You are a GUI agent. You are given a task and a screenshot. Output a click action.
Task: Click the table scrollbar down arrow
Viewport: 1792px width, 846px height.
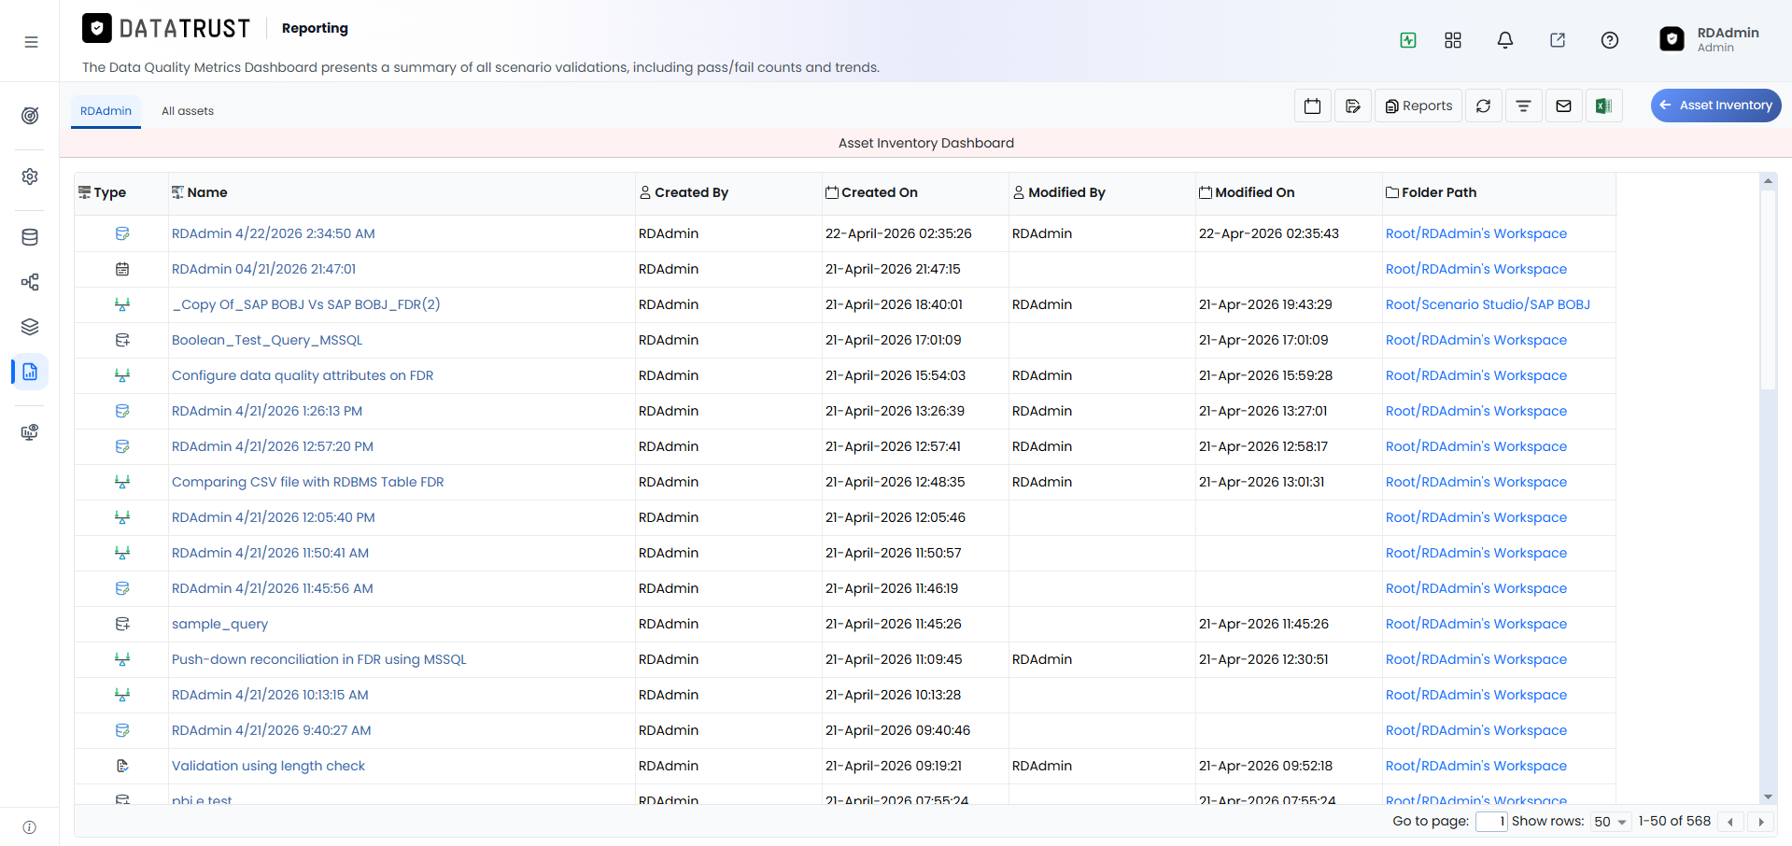coord(1768,797)
